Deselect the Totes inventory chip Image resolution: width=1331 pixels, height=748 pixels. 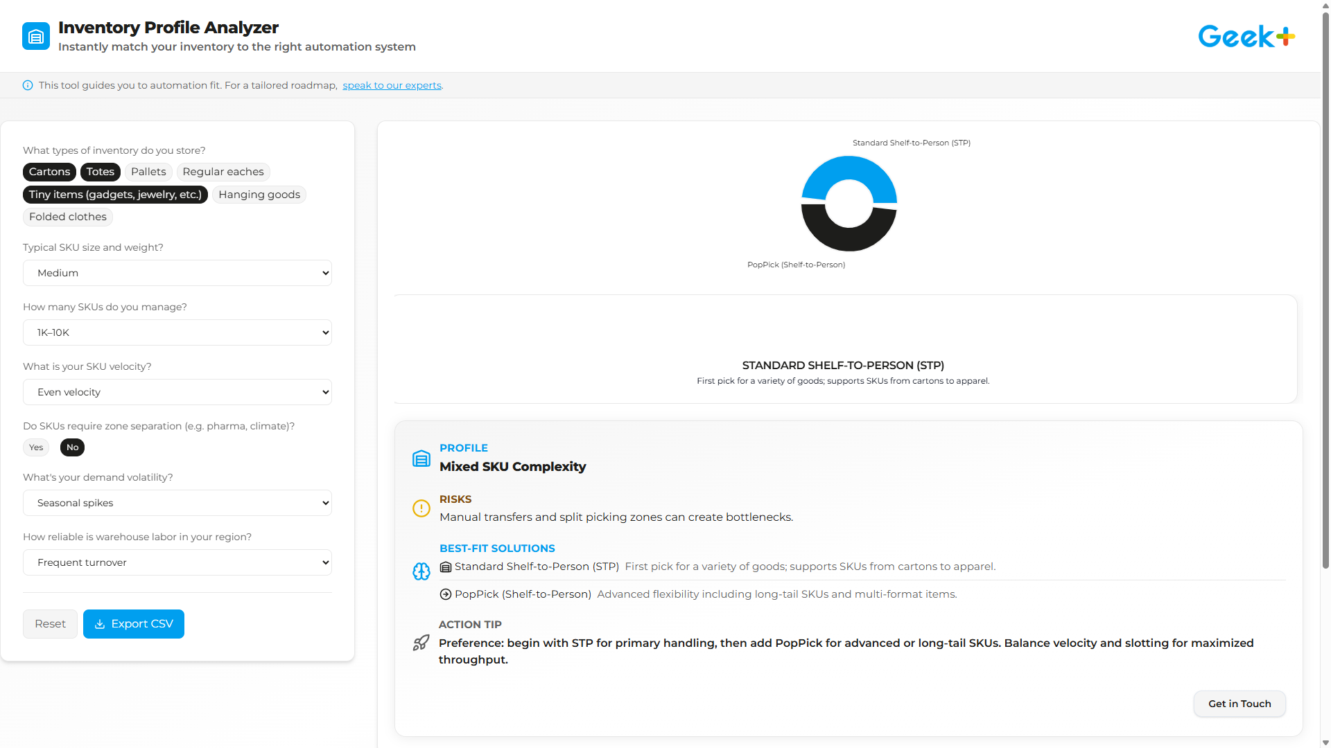click(x=100, y=172)
